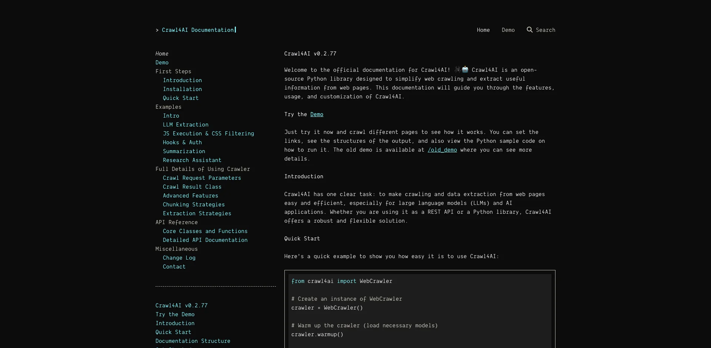This screenshot has width=711, height=348.
Task: Open JS Execution & CSS Filtering
Action: pos(208,134)
